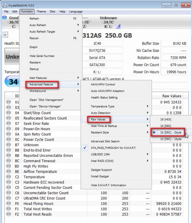Click Install Gadget entry
Screen dimensions: 192x223
pos(116,176)
